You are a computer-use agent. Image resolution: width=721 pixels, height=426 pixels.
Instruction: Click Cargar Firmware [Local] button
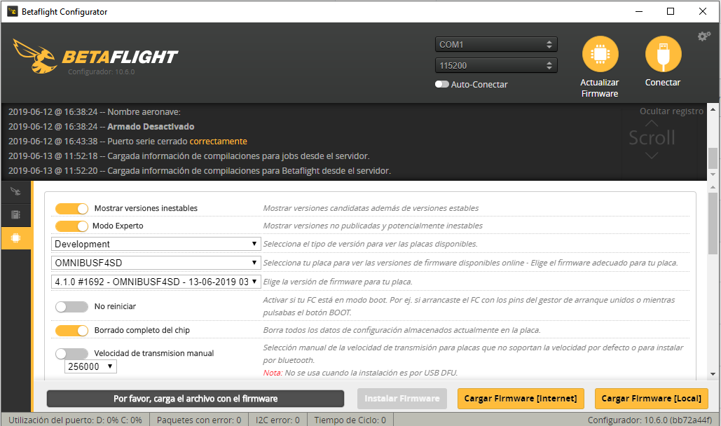(x=651, y=398)
